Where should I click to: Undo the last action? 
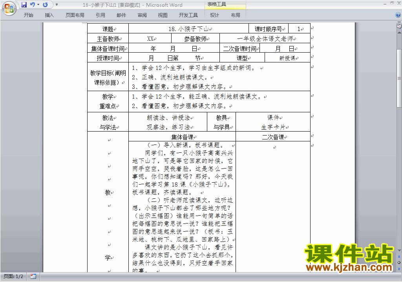pyautogui.click(x=32, y=5)
